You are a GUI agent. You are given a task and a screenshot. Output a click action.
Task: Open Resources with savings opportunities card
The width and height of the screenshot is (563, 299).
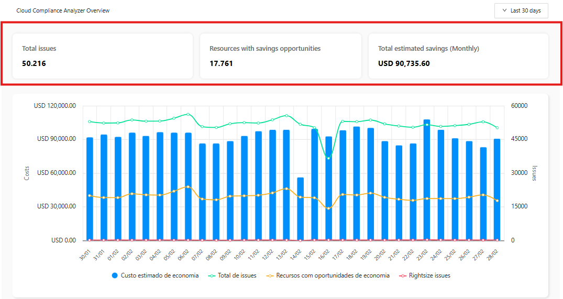click(x=280, y=56)
